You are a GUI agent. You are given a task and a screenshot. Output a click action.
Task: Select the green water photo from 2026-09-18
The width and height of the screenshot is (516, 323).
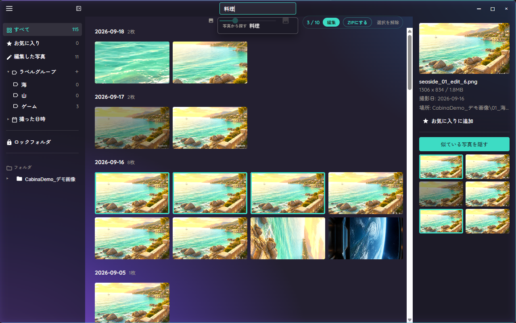(132, 63)
